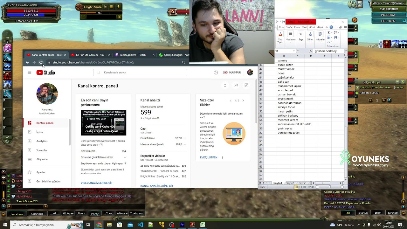This screenshot has height=229, width=407.
Task: Click the Kanalınızda arayın search field
Action: click(140, 73)
